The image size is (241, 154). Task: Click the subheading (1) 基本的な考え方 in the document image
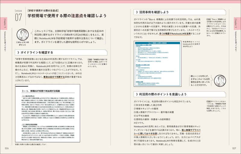[28, 96]
